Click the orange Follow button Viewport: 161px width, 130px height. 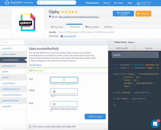pos(143,13)
